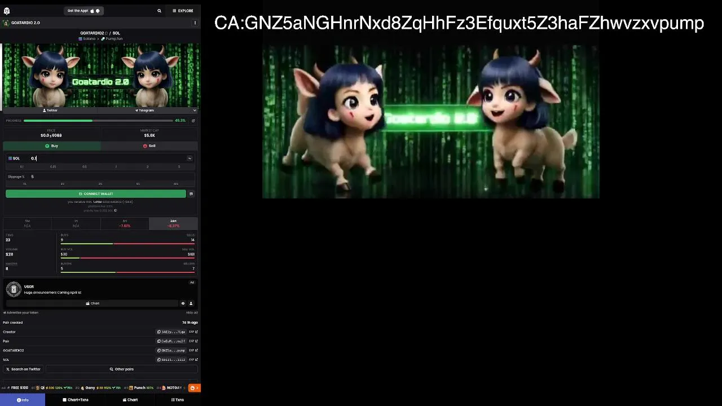This screenshot has height=406, width=722.
Task: Tap the Get the App button
Action: coord(83,11)
